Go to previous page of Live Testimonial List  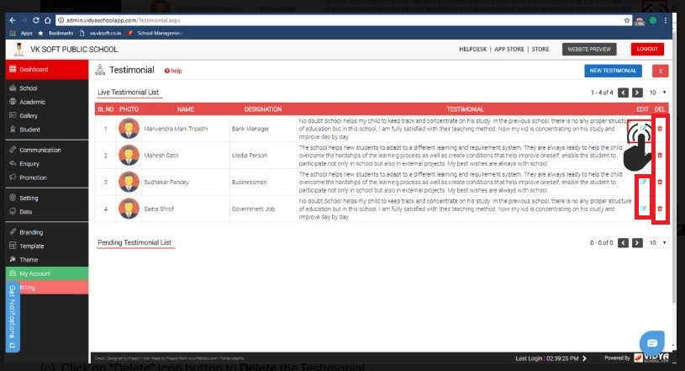click(x=624, y=93)
